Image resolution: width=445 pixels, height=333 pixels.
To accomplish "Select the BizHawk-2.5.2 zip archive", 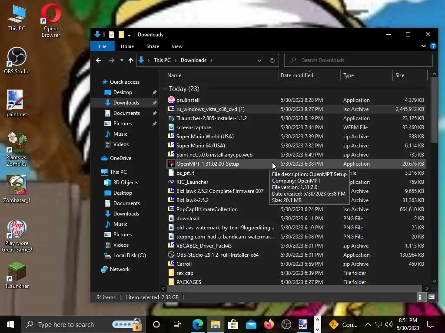I will tap(193, 200).
